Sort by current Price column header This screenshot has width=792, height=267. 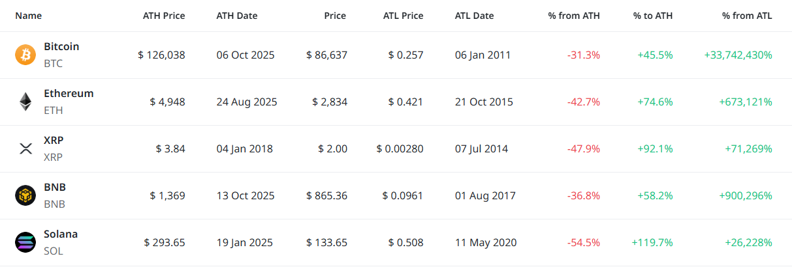coord(335,16)
